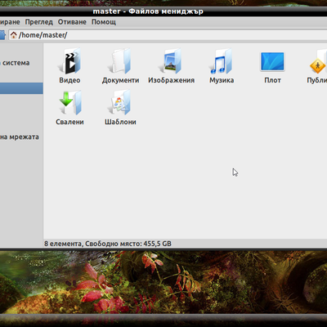Open the Видео folder icon
Image resolution: width=327 pixels, height=327 pixels.
(69, 61)
